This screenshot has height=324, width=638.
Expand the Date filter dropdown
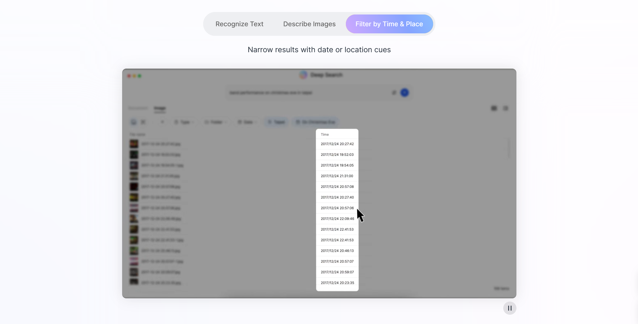pos(248,122)
